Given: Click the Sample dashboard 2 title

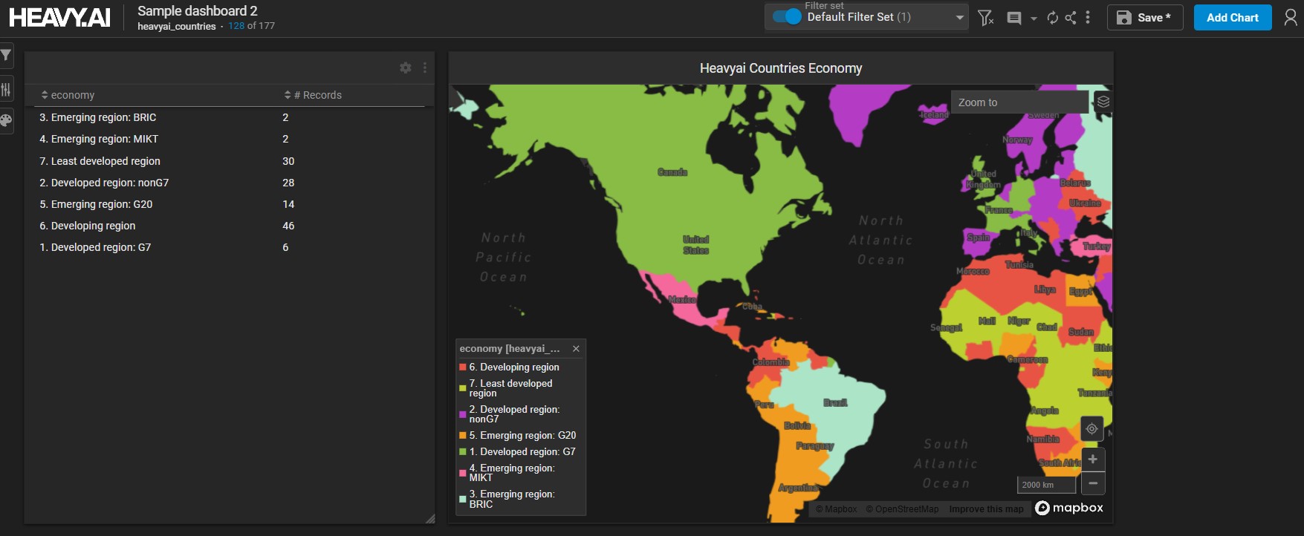Looking at the screenshot, I should (x=198, y=11).
